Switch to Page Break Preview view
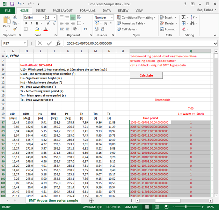This screenshot has width=219, height=210. [166, 207]
